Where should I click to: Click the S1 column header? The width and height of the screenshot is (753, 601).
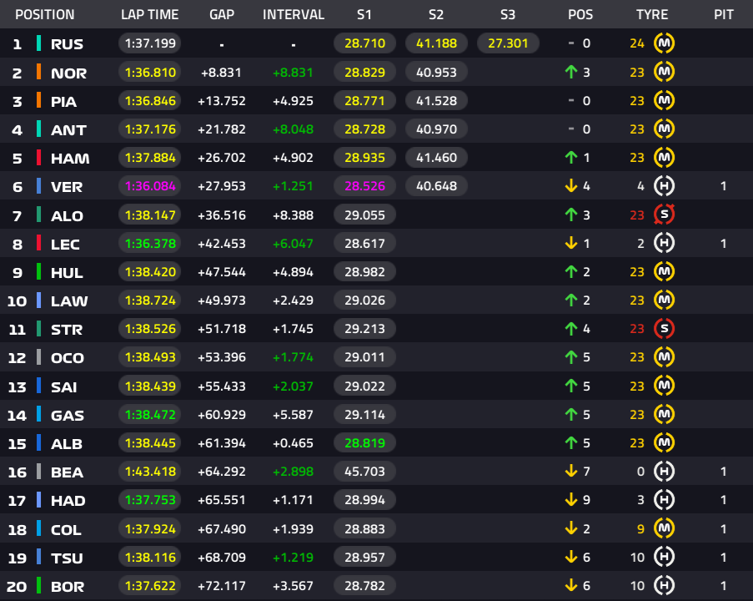[x=364, y=14]
